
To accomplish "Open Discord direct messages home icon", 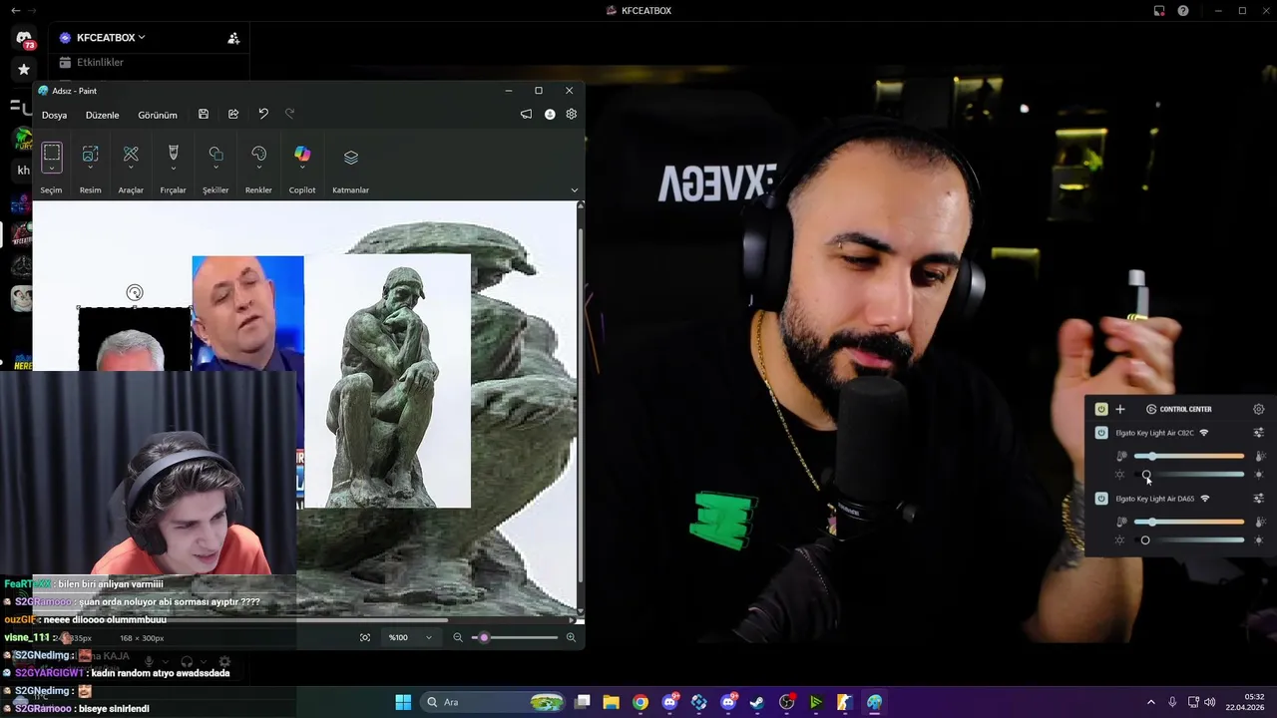I will coord(24,39).
